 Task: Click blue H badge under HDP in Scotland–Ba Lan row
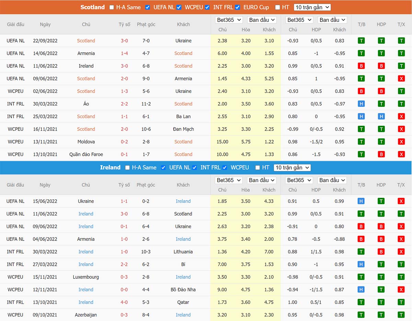tap(381, 116)
